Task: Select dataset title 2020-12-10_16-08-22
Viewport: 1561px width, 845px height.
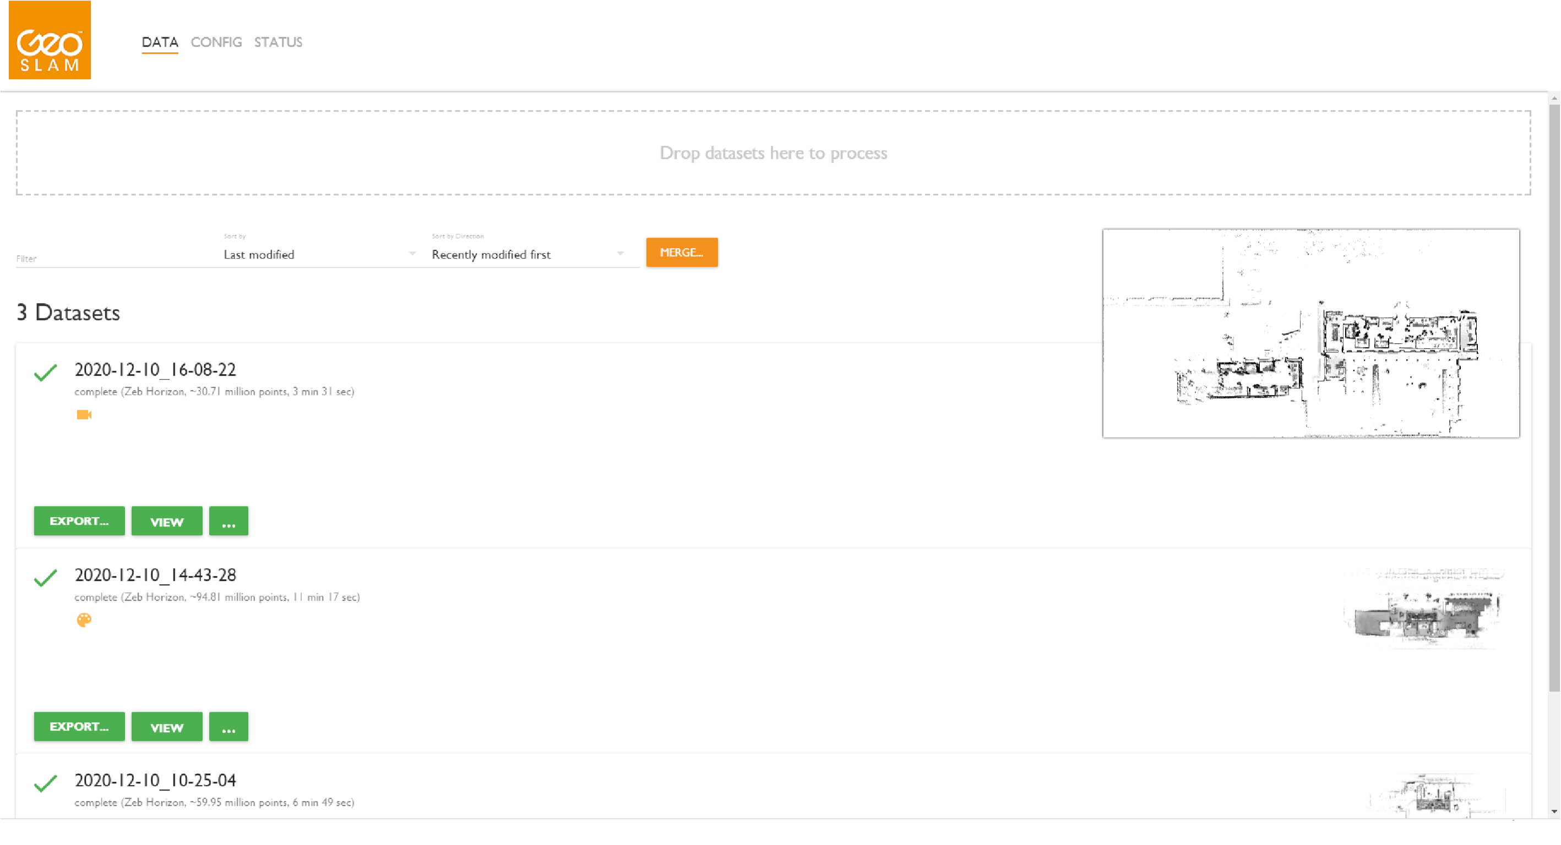Action: click(155, 370)
